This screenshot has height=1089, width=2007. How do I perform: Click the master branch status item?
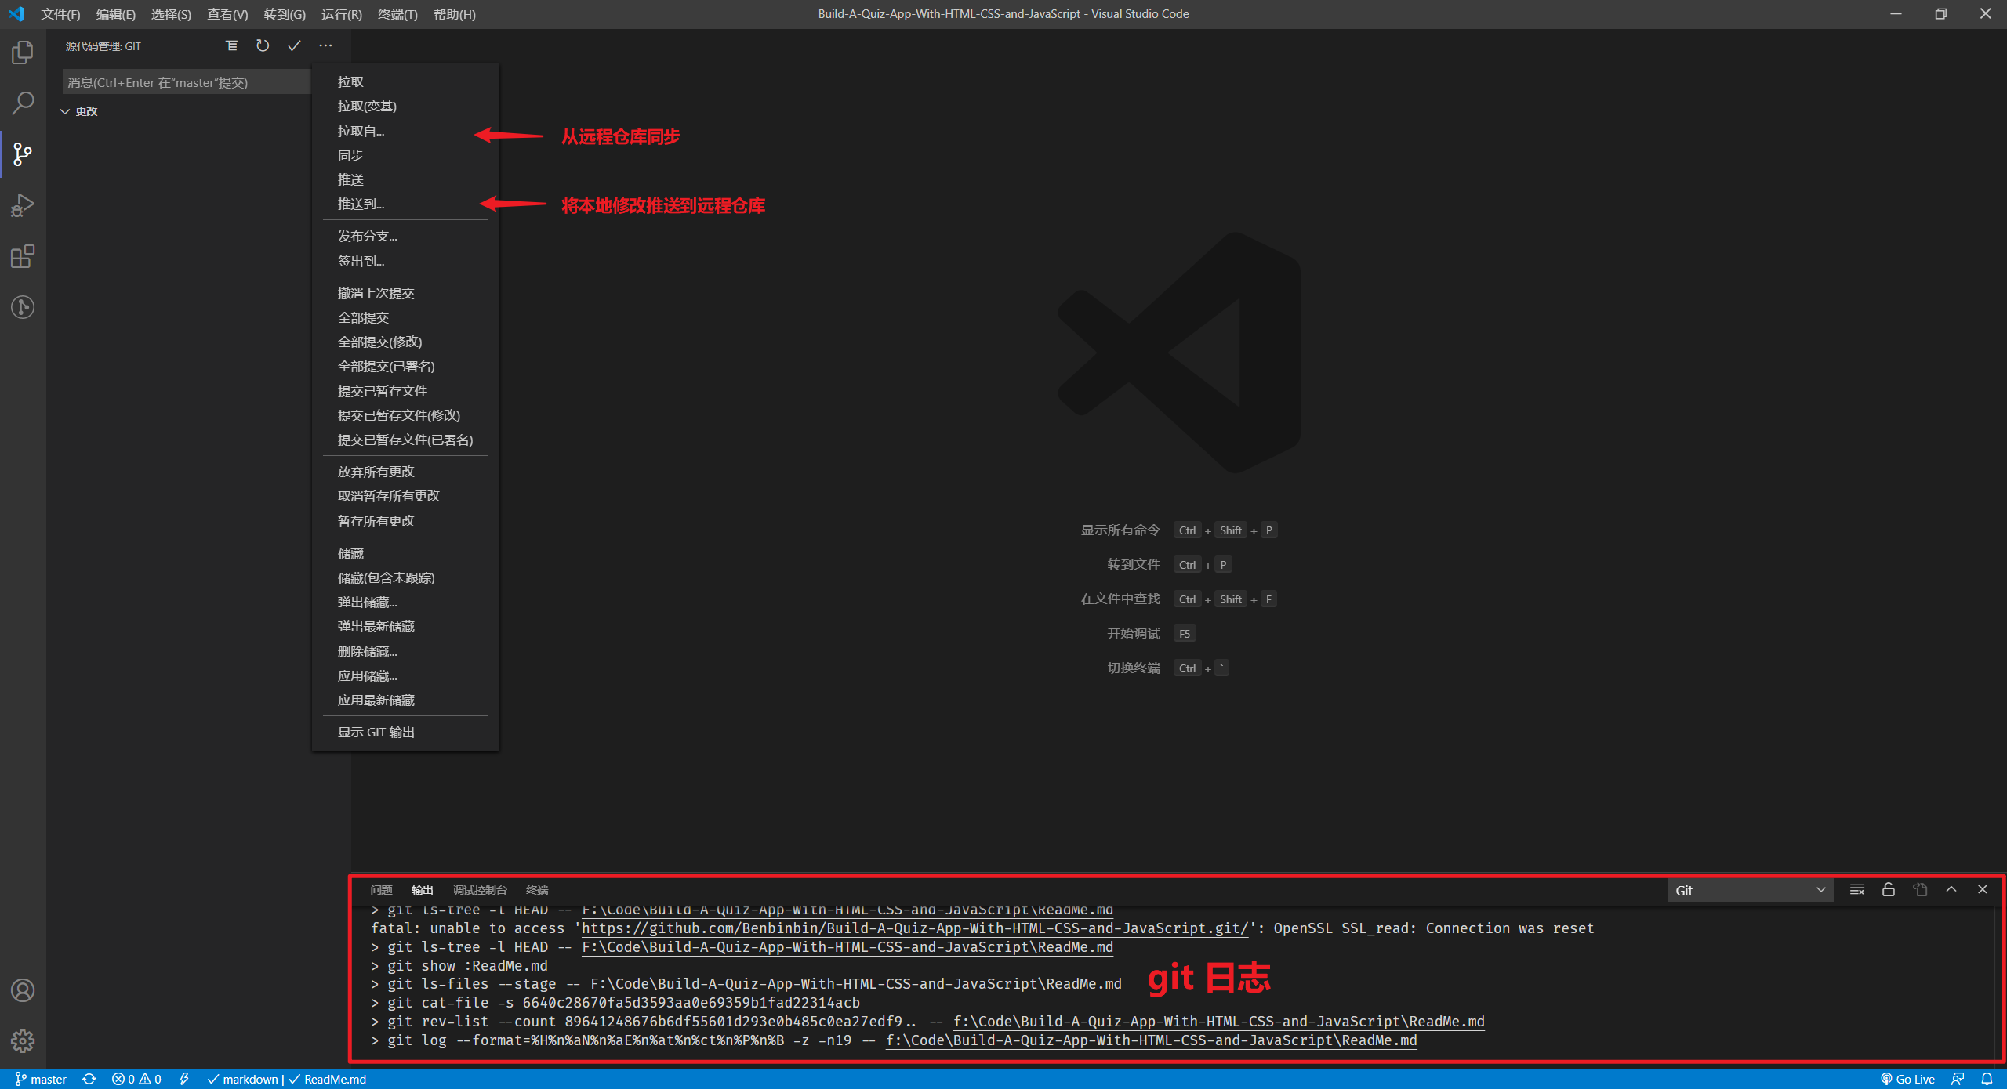coord(41,1080)
